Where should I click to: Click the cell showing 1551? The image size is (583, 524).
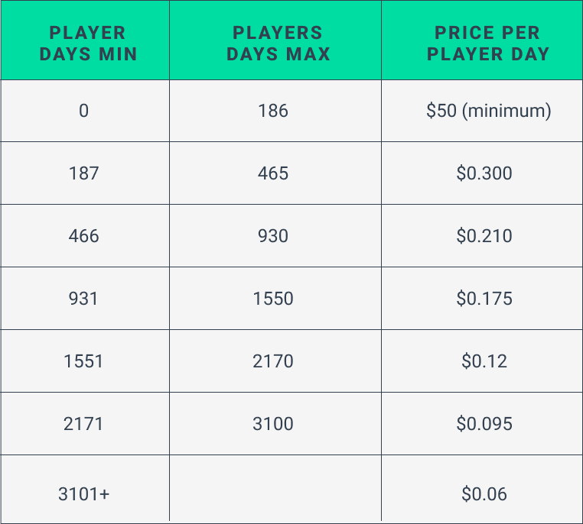click(x=85, y=361)
